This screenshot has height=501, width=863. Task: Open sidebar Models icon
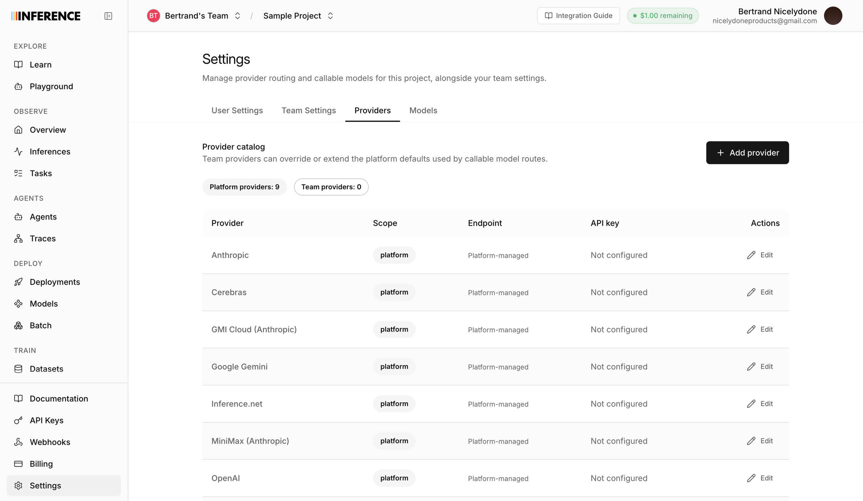(x=18, y=303)
